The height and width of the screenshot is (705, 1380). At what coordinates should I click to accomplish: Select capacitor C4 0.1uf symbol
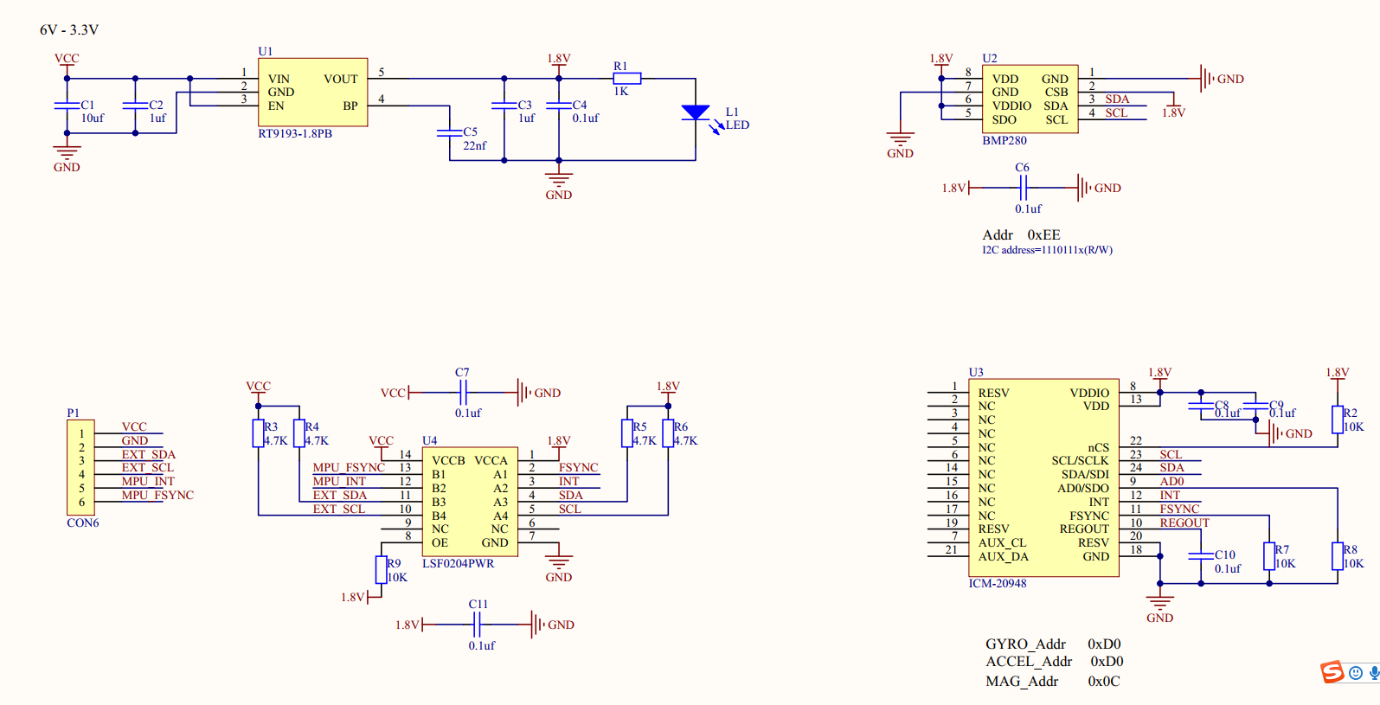pos(559,106)
